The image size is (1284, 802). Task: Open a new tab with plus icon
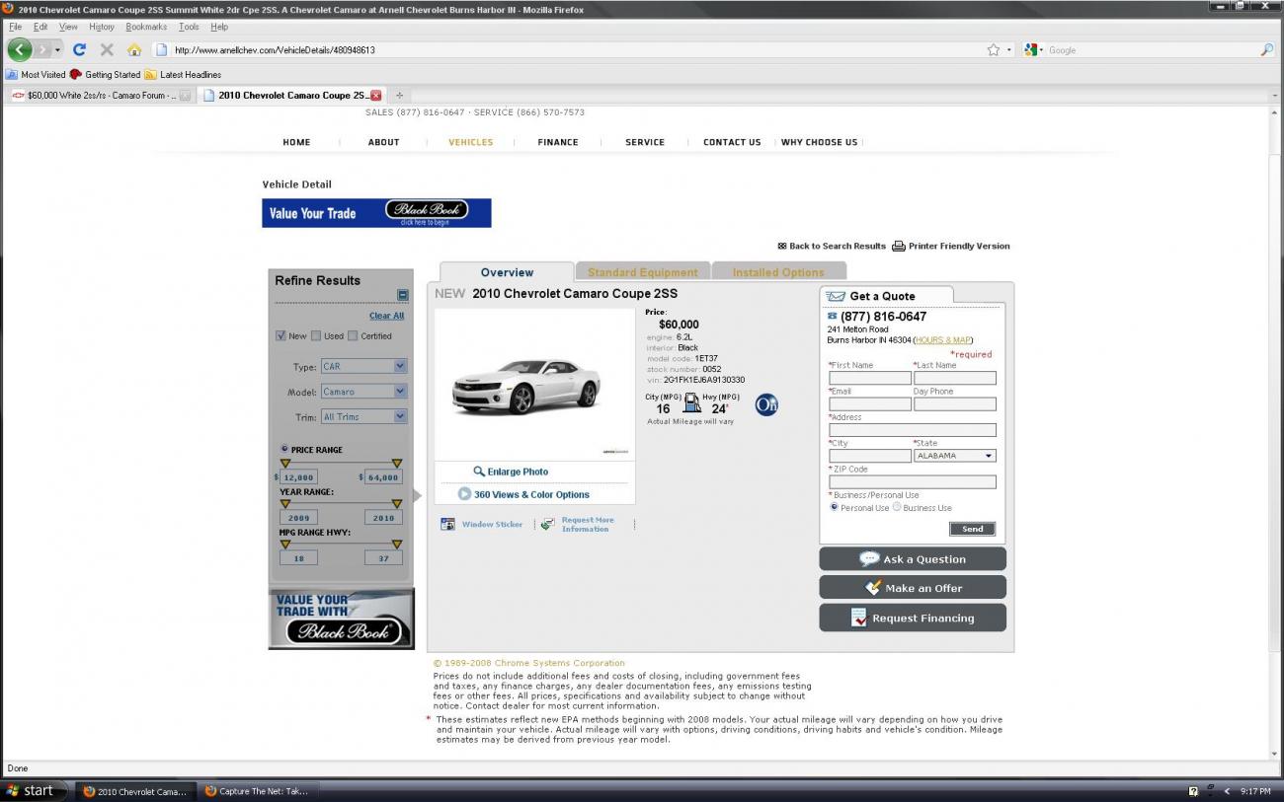(x=400, y=96)
